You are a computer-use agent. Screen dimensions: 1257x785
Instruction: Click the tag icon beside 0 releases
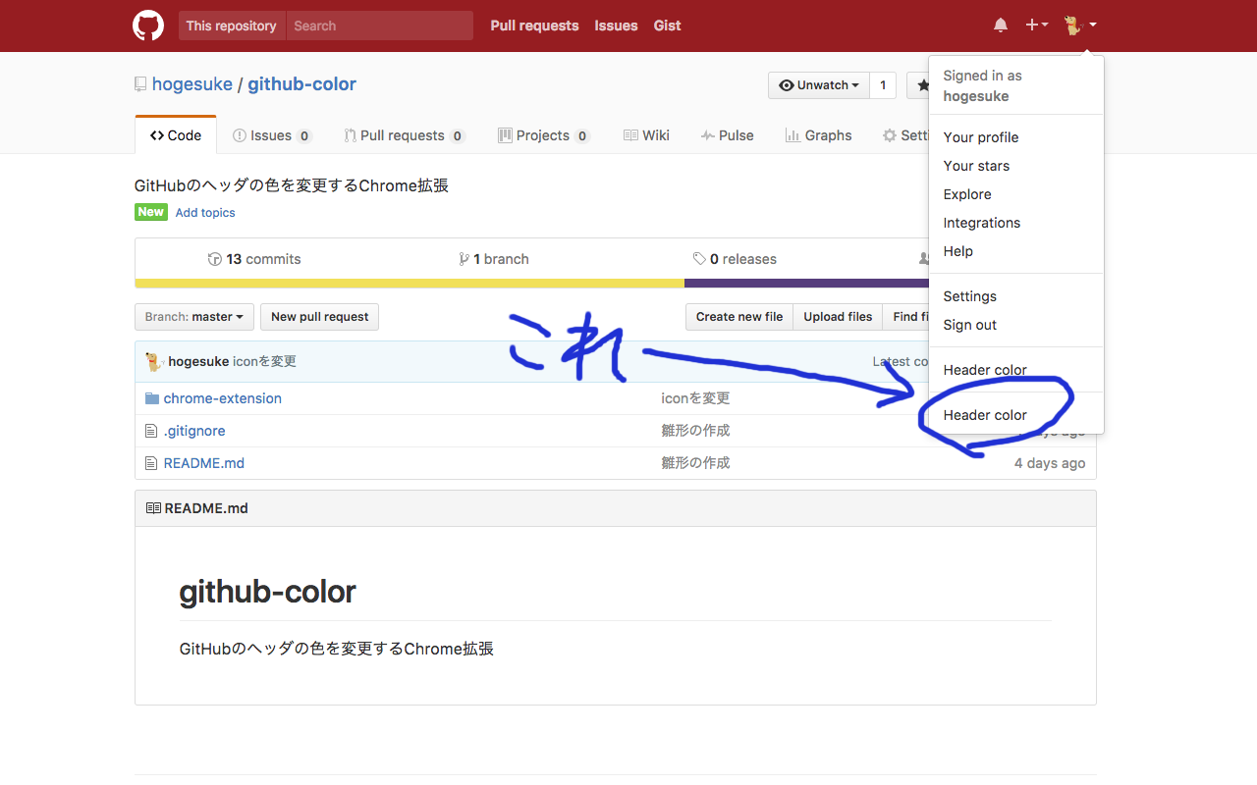[699, 259]
